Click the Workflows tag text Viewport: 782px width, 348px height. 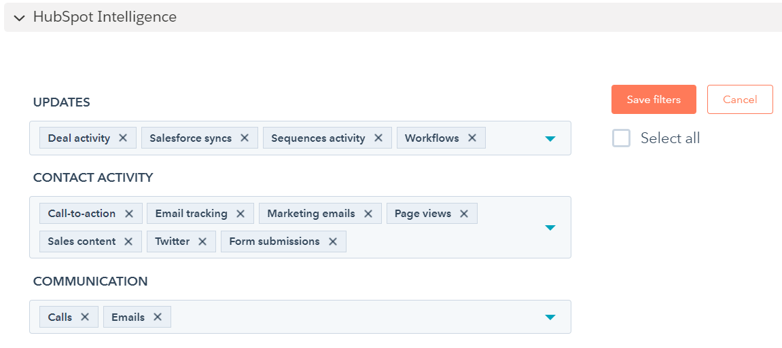(432, 138)
